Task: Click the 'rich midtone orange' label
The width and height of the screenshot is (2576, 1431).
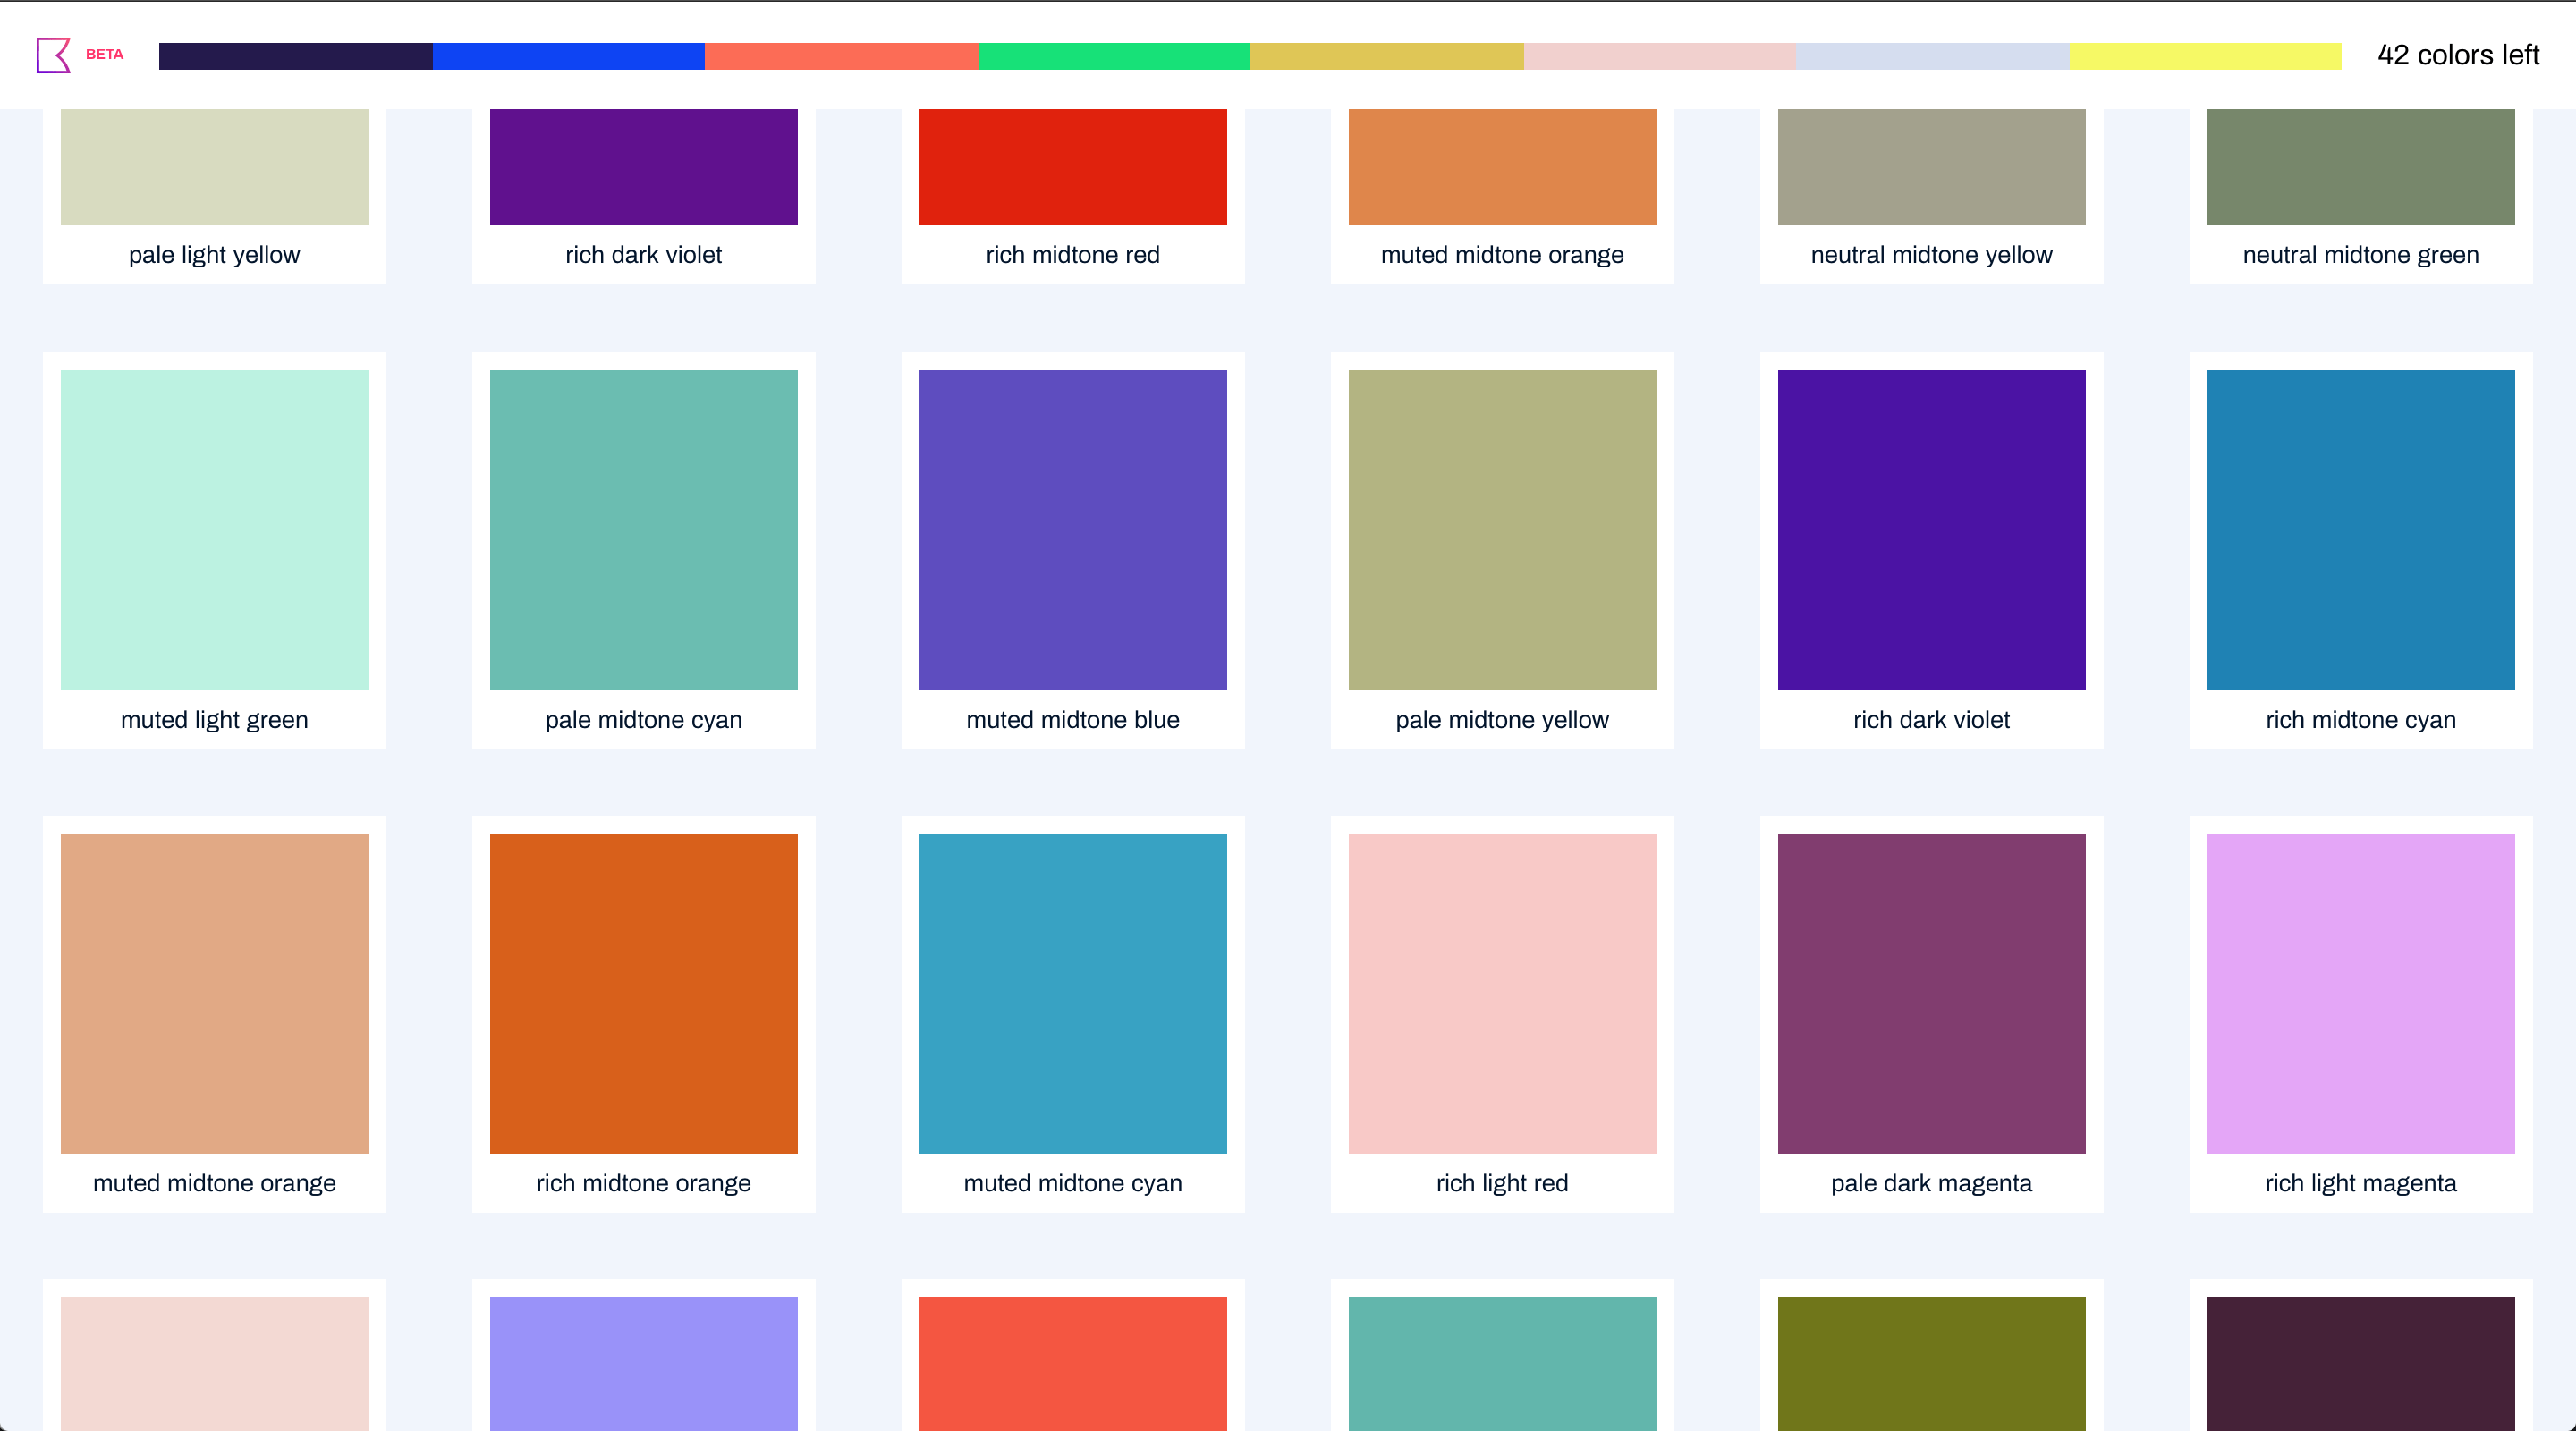Action: pyautogui.click(x=644, y=1183)
